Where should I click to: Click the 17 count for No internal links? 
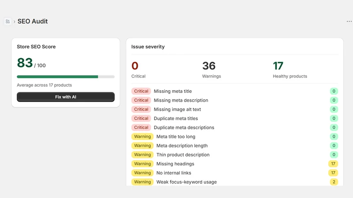pyautogui.click(x=333, y=173)
